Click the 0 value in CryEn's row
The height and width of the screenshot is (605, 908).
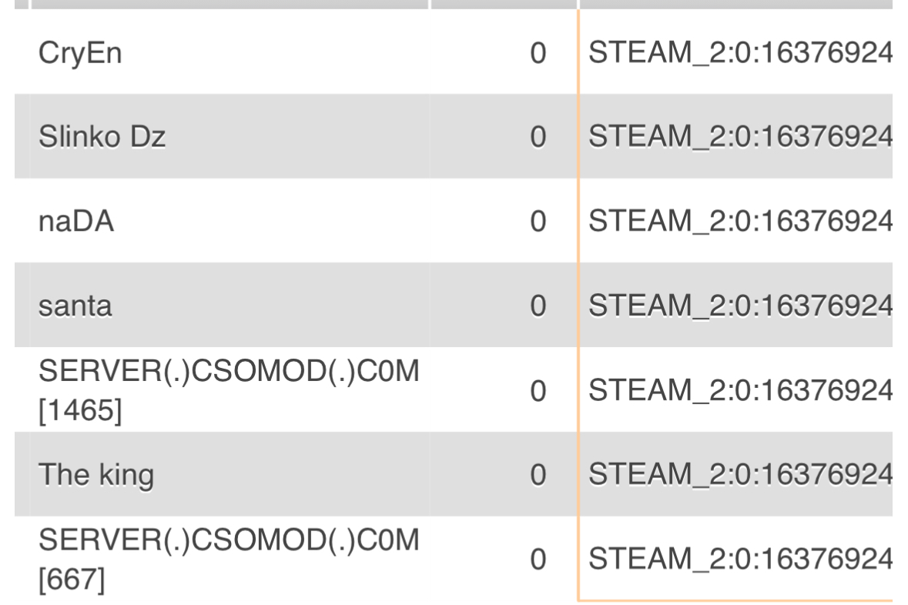click(538, 54)
